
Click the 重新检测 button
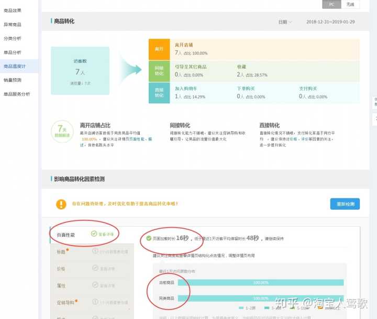click(345, 204)
